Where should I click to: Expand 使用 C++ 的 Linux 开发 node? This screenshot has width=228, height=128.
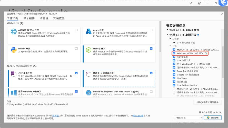[x=167, y=30]
